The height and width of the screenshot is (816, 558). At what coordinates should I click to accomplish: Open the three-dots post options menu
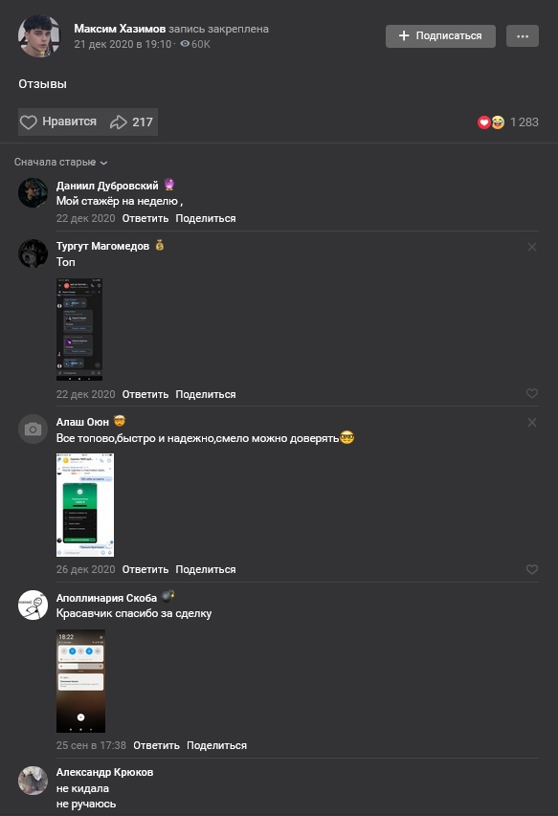pyautogui.click(x=522, y=36)
